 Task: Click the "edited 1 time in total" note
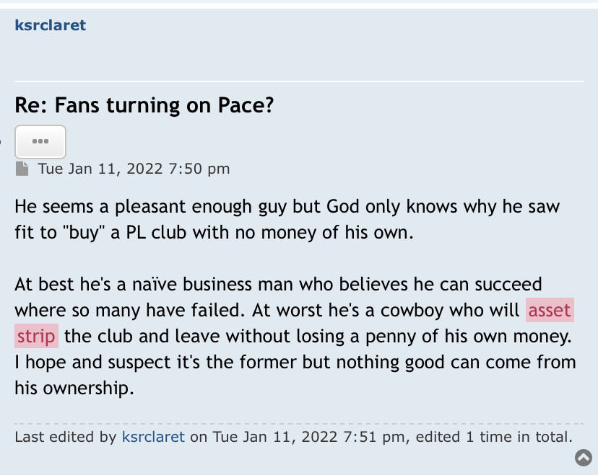(494, 437)
